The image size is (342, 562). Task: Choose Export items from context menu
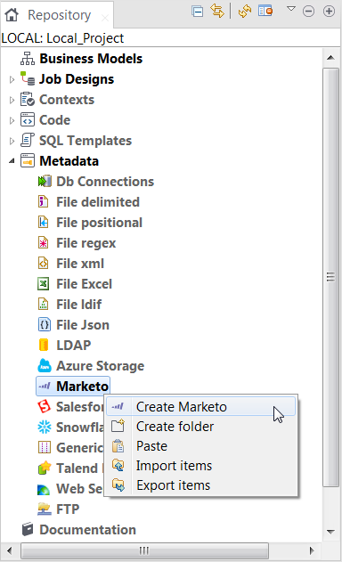coord(200,485)
